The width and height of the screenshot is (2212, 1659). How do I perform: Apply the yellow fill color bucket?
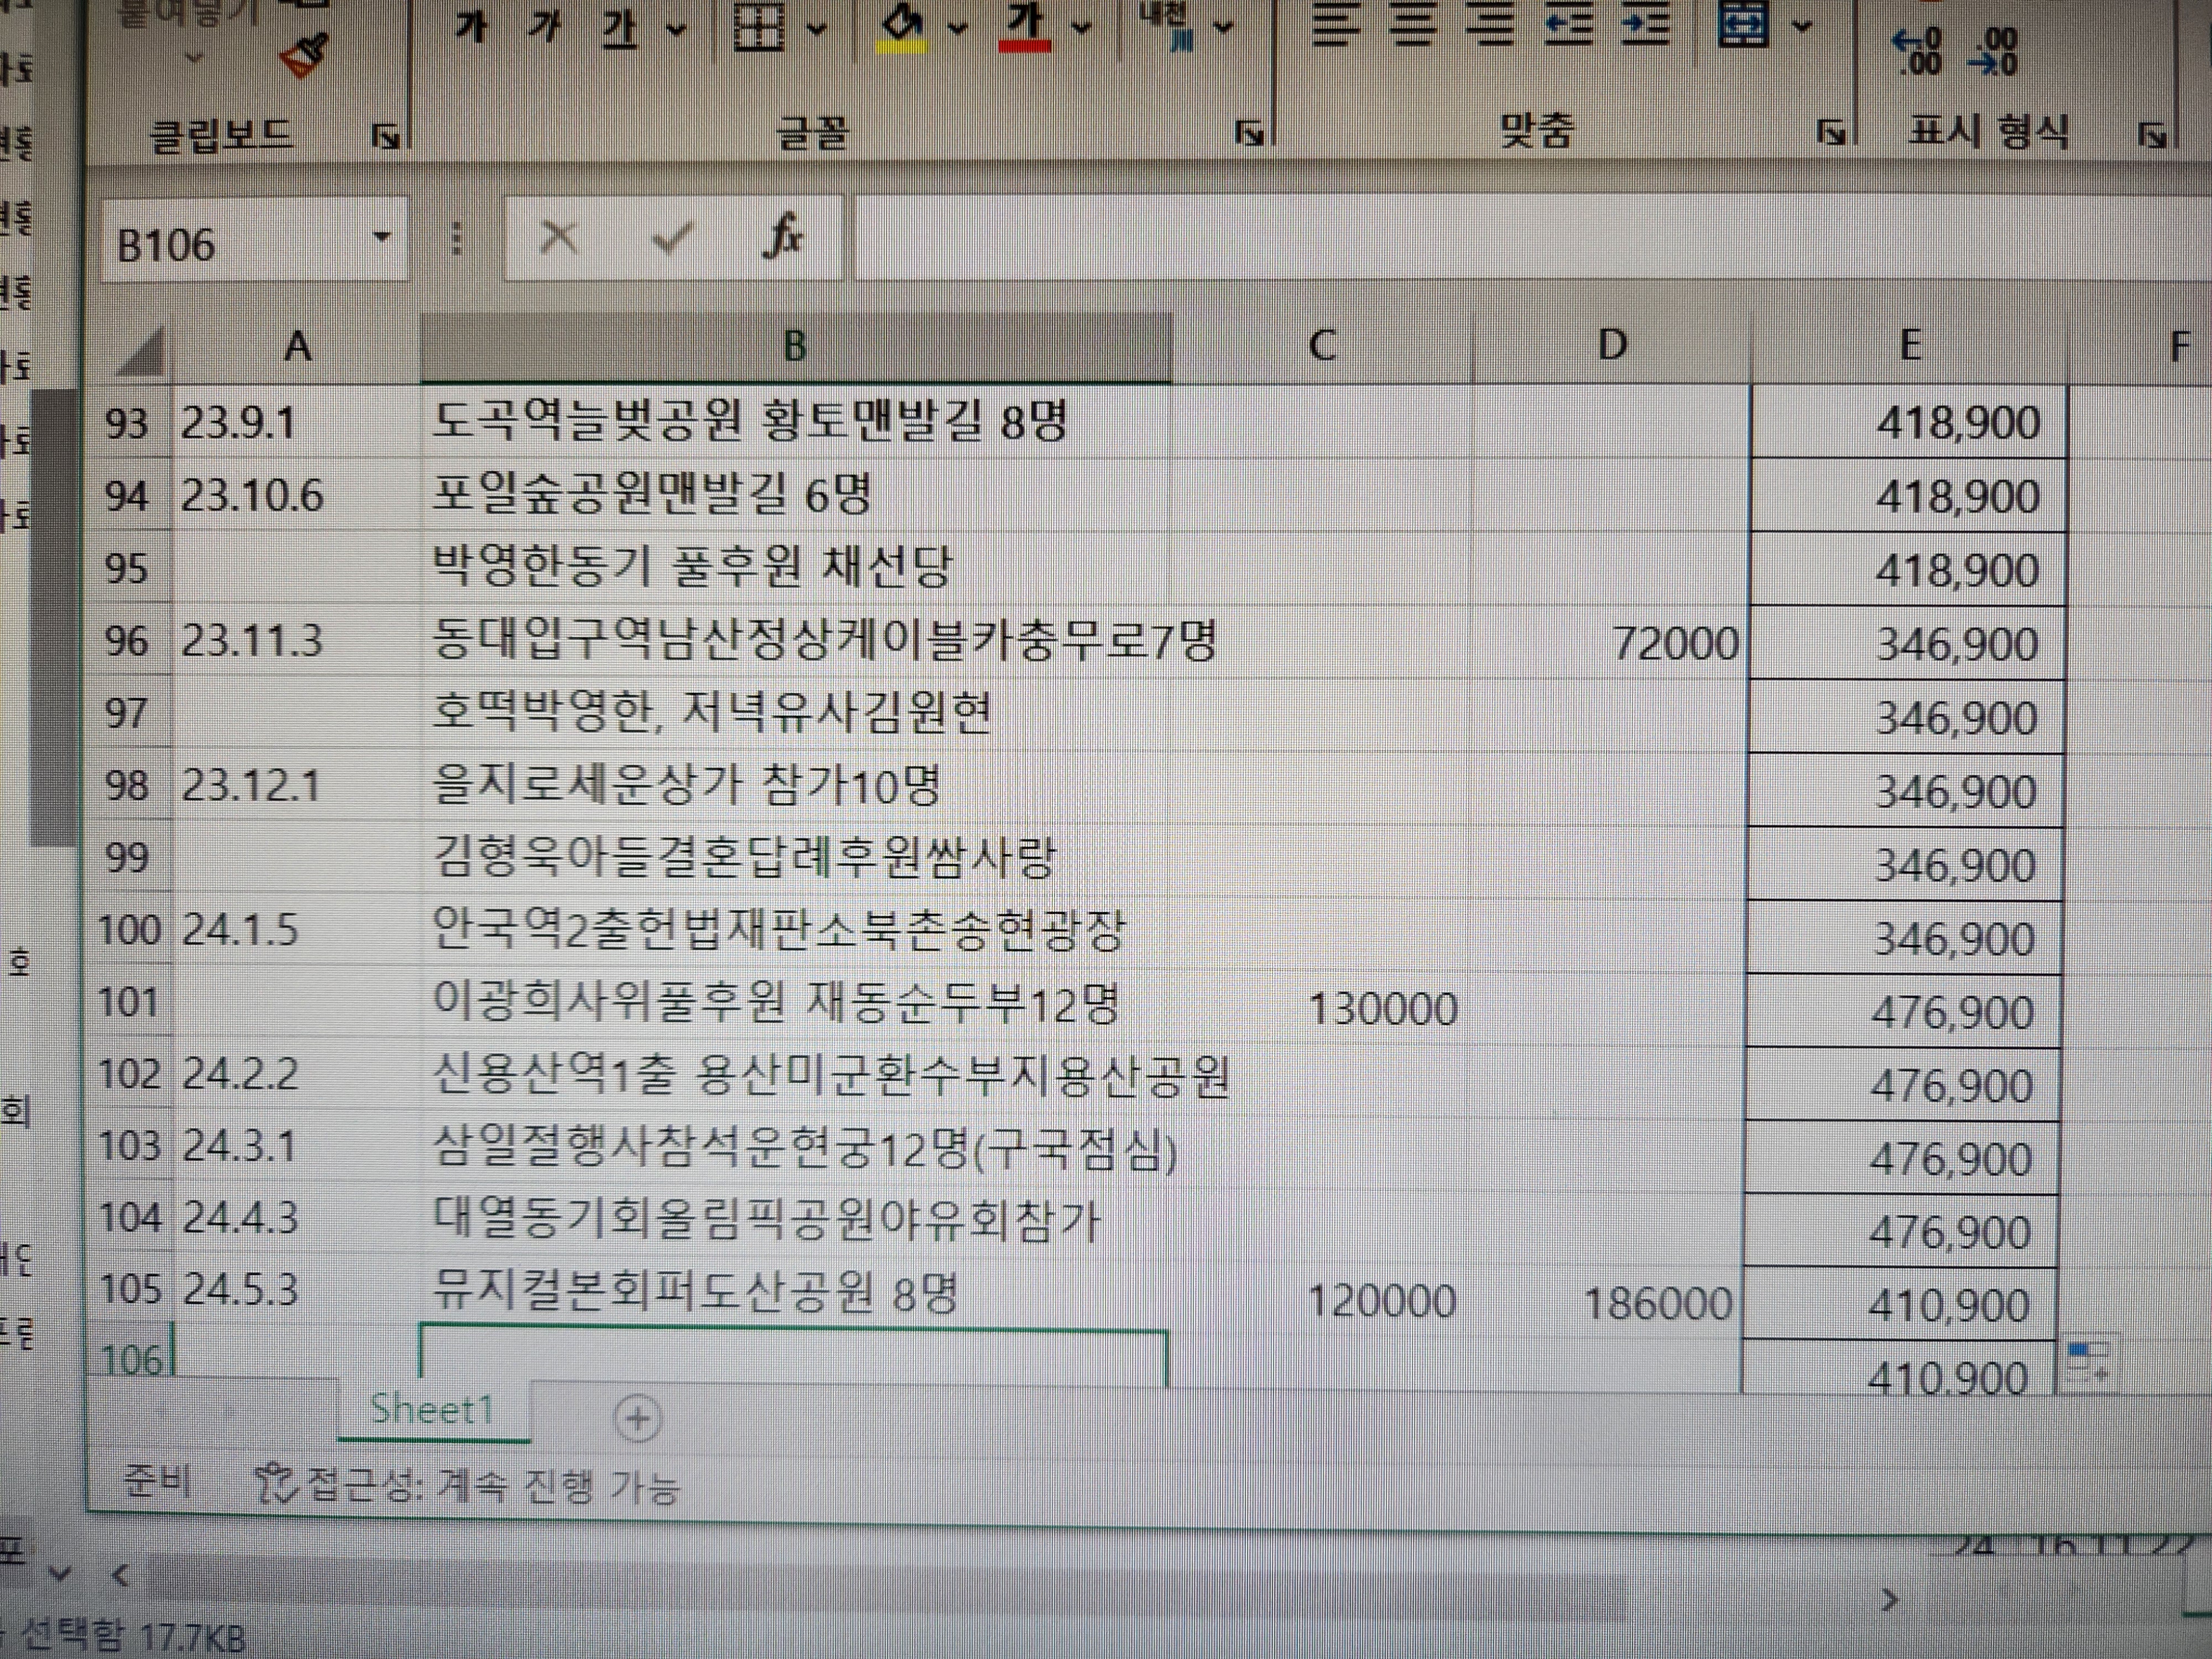[903, 29]
